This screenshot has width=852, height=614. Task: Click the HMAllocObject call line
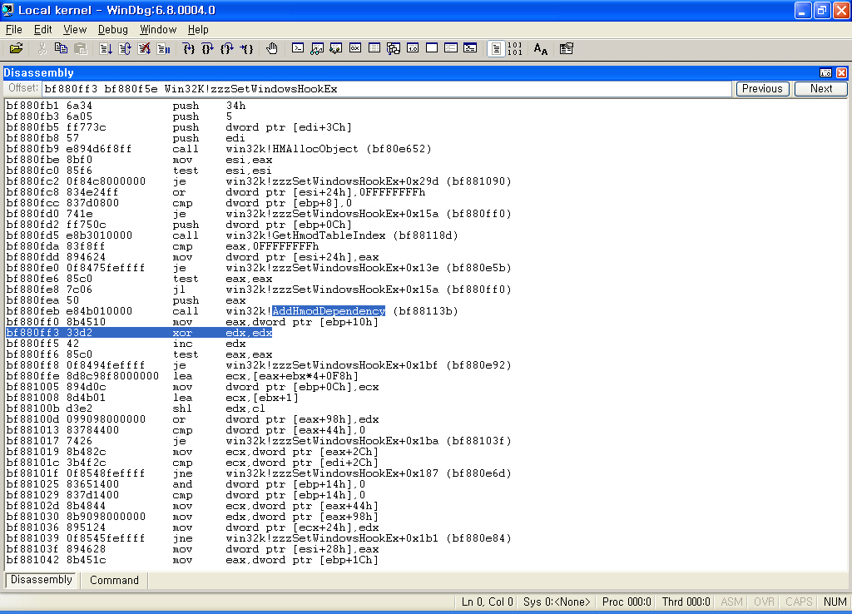[x=219, y=149]
